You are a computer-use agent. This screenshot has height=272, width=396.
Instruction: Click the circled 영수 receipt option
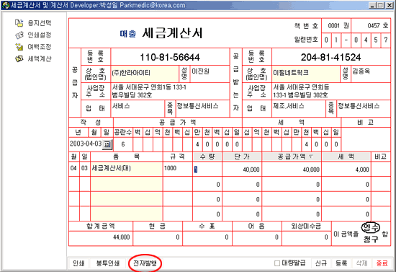(x=371, y=227)
